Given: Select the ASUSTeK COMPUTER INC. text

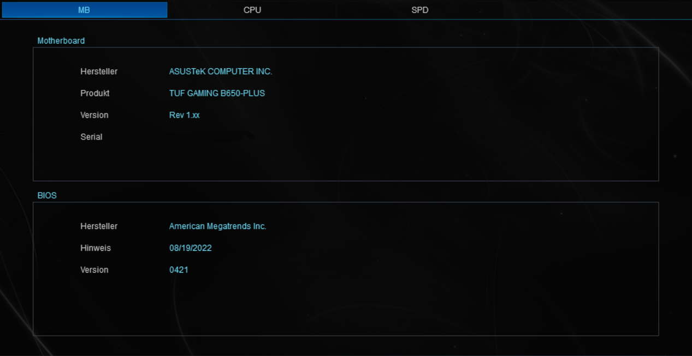Looking at the screenshot, I should pyautogui.click(x=220, y=71).
